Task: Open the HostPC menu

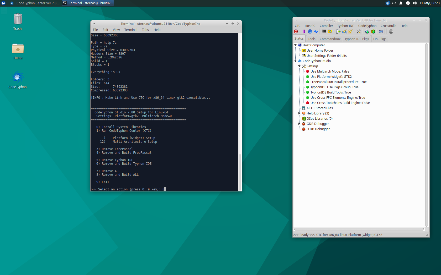Action: tap(310, 26)
